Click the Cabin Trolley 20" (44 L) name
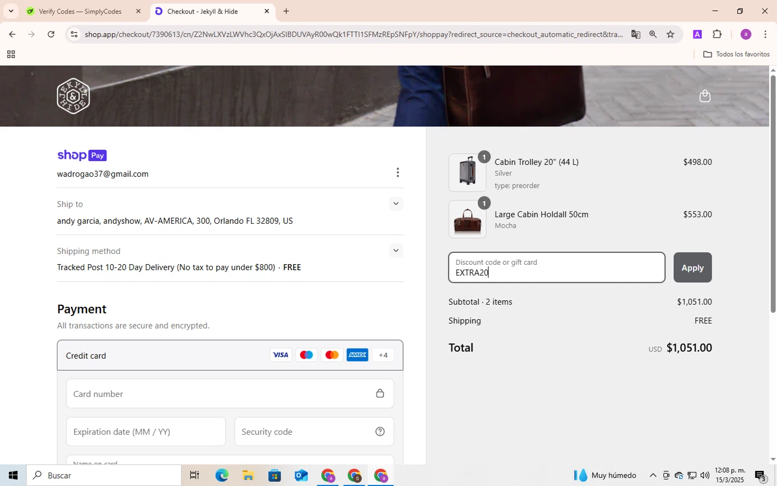Screen dimensions: 777x486 coord(536,162)
